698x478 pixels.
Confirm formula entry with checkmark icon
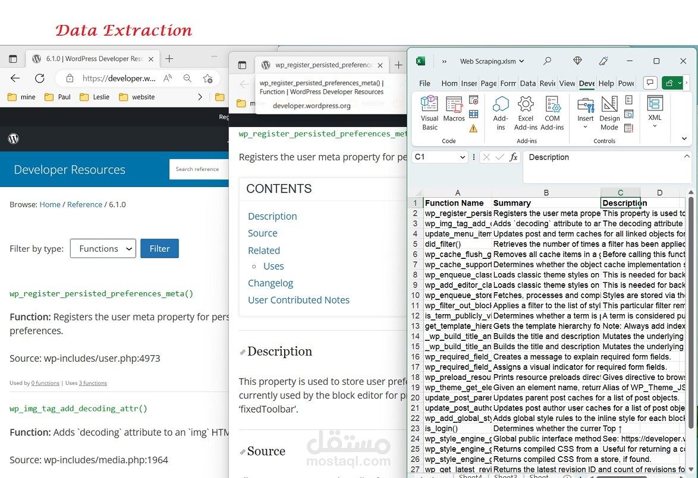[x=500, y=157]
